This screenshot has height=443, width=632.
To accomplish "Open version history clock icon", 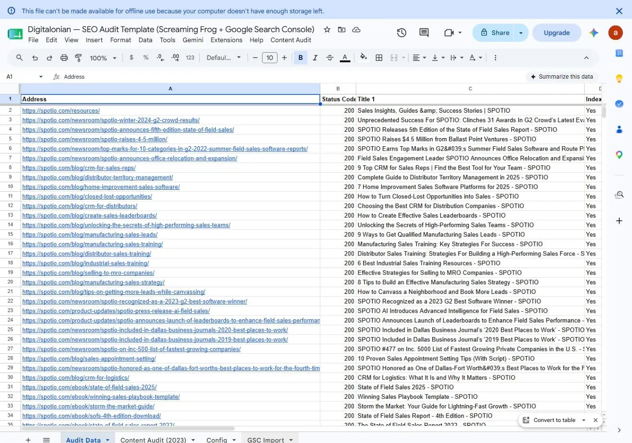I will 401,33.
